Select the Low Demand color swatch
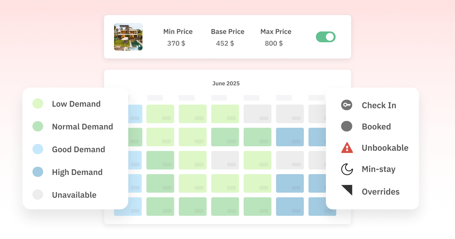 coord(38,104)
